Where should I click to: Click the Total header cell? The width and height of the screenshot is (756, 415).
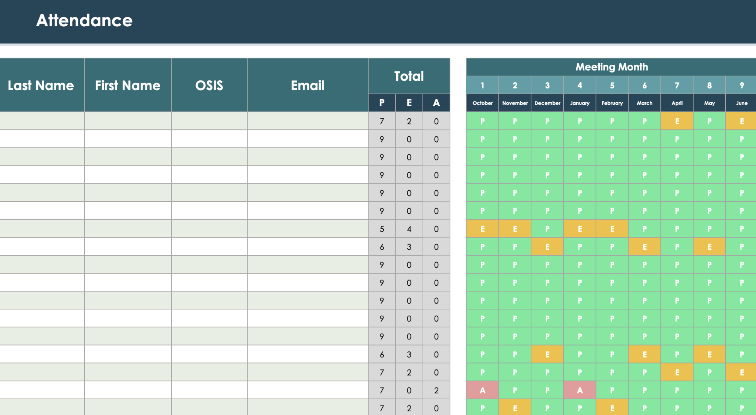coord(409,76)
